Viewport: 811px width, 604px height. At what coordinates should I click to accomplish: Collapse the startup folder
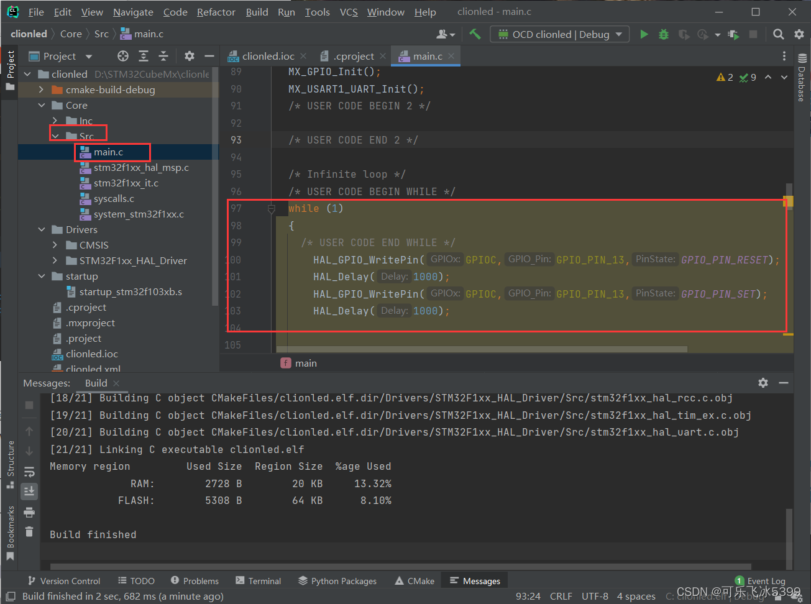[x=42, y=276]
